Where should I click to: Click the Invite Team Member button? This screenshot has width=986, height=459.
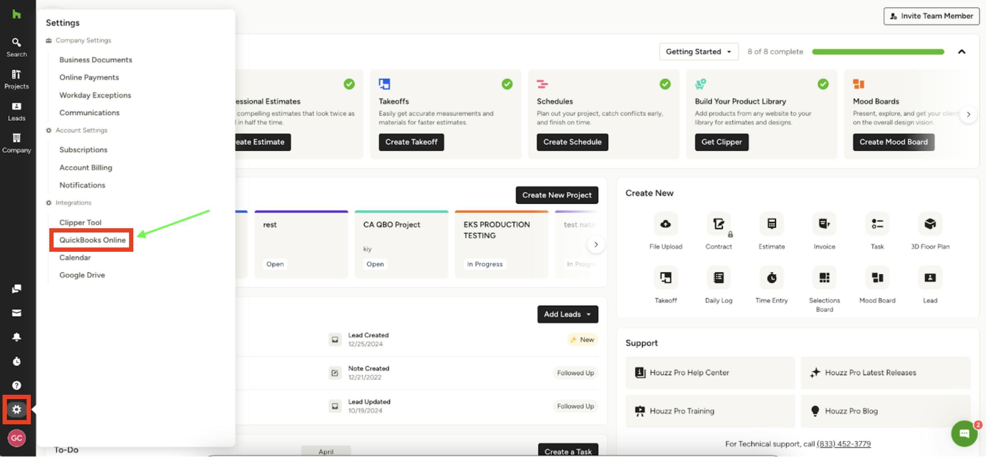pos(931,16)
